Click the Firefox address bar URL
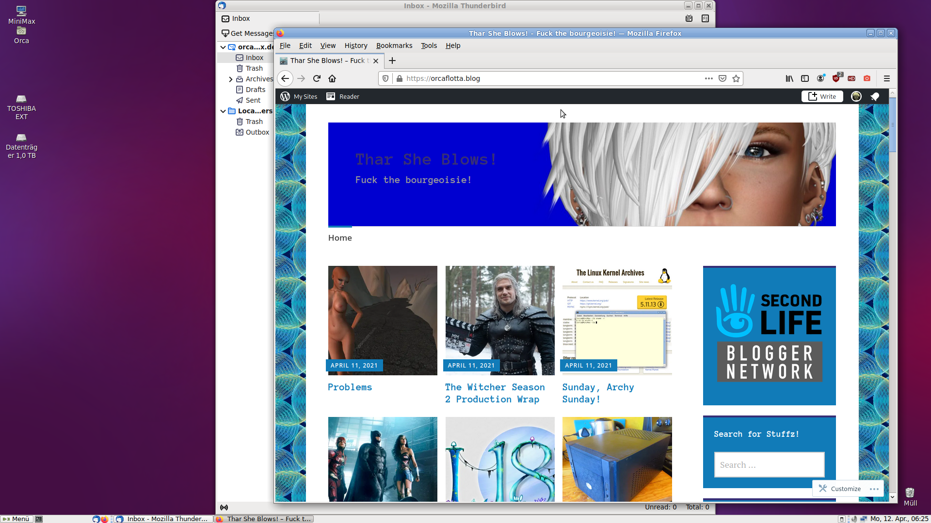931x523 pixels. click(443, 78)
